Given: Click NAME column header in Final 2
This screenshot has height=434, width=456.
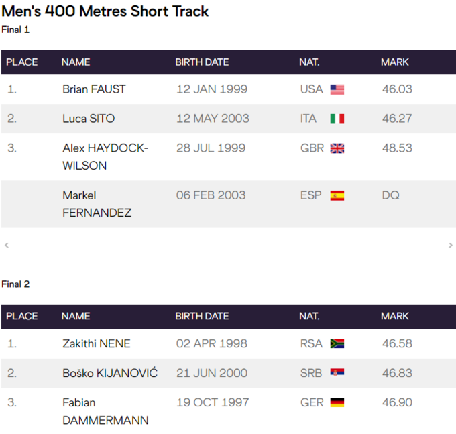Looking at the screenshot, I should click(76, 316).
